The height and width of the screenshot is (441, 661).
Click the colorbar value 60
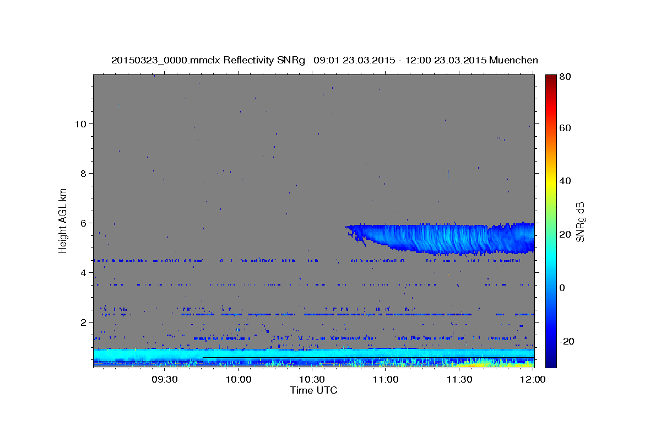click(564, 128)
